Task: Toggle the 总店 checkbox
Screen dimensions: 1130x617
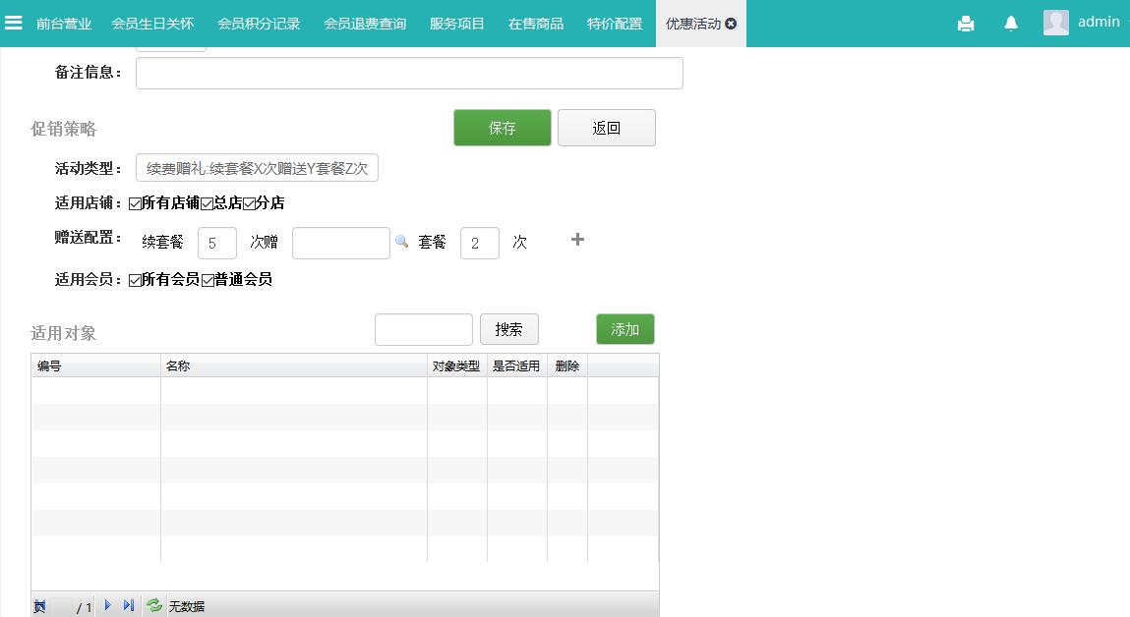Action: (x=208, y=203)
